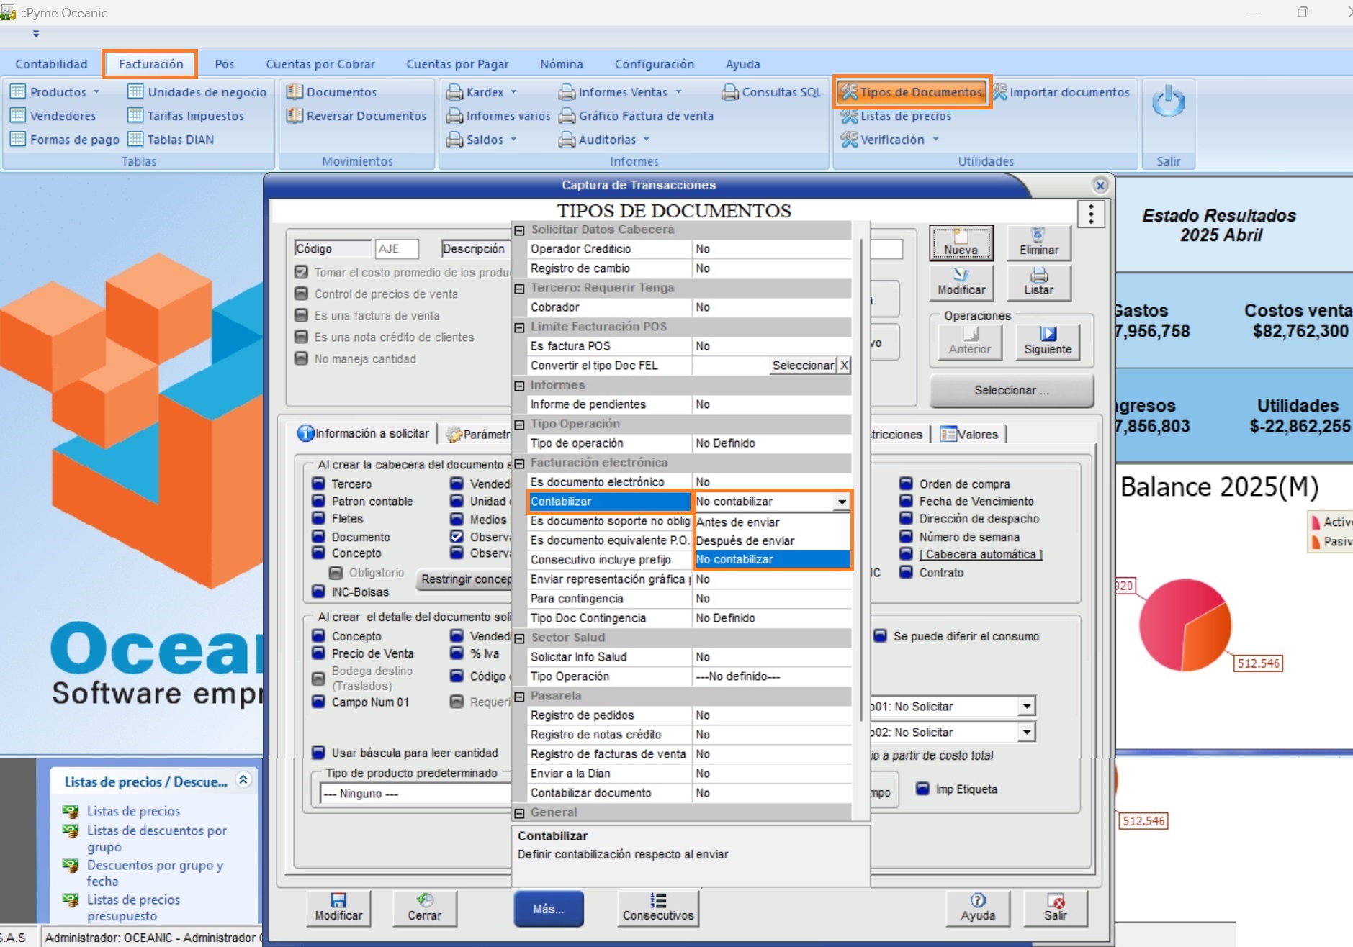Open the Listas de precios link
Screen dimensions: 1353x947
(133, 811)
